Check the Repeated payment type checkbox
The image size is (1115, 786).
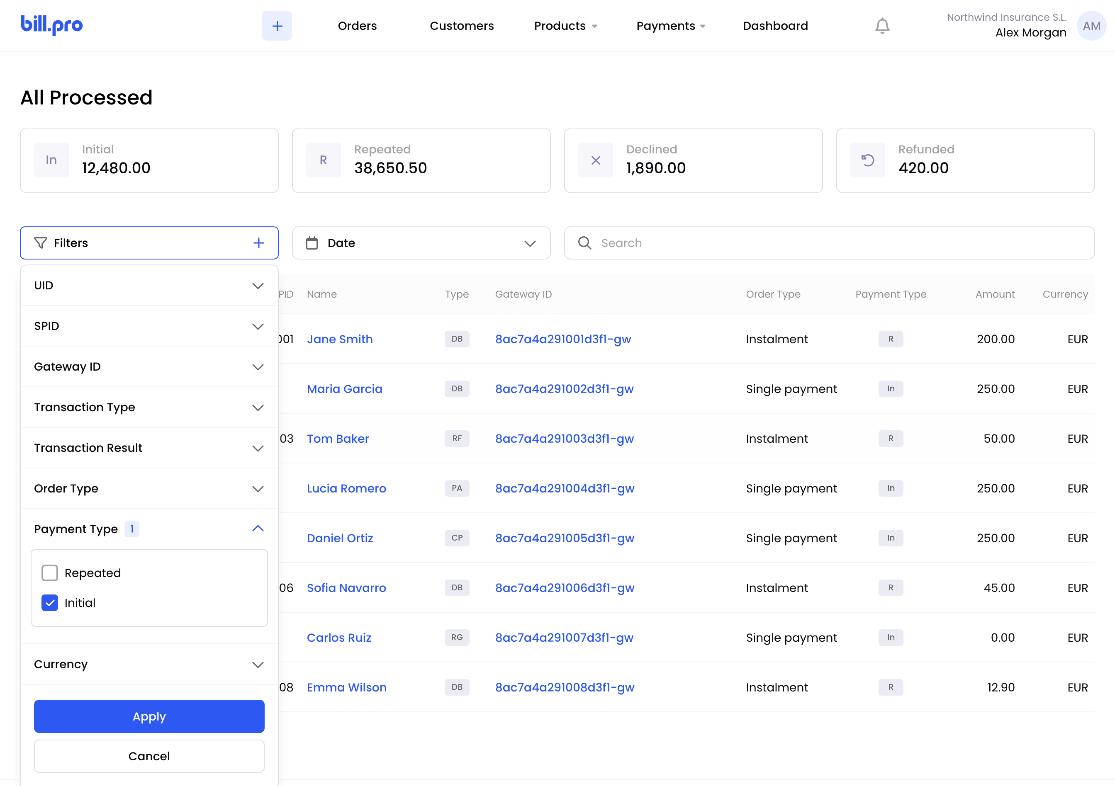[x=49, y=573]
